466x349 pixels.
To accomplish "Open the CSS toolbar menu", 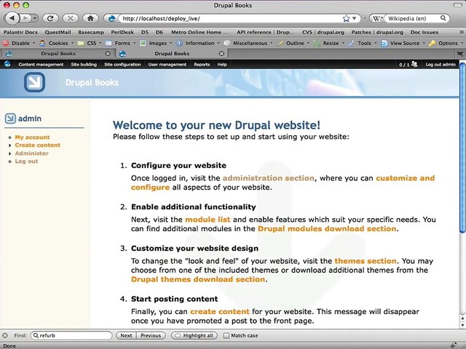I will pos(90,43).
